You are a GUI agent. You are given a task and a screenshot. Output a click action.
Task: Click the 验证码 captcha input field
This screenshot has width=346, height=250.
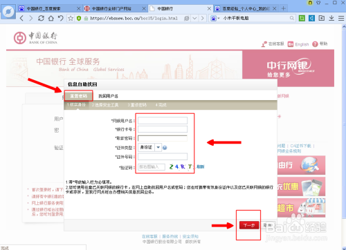click(152, 167)
